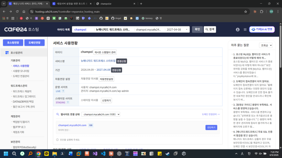Screen dimensions: 282x158
Task: Open the 도메인 연결관리 → link
Action: tap(211, 114)
